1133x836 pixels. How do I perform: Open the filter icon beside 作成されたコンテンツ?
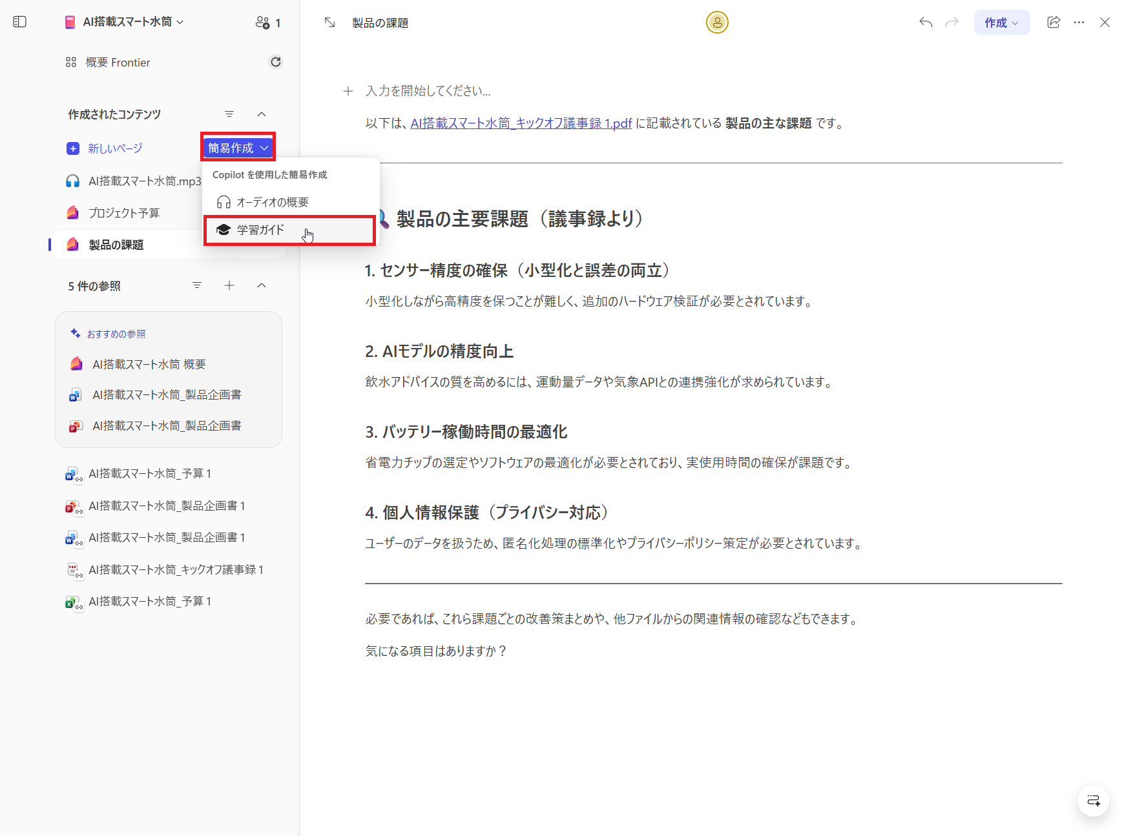[229, 114]
